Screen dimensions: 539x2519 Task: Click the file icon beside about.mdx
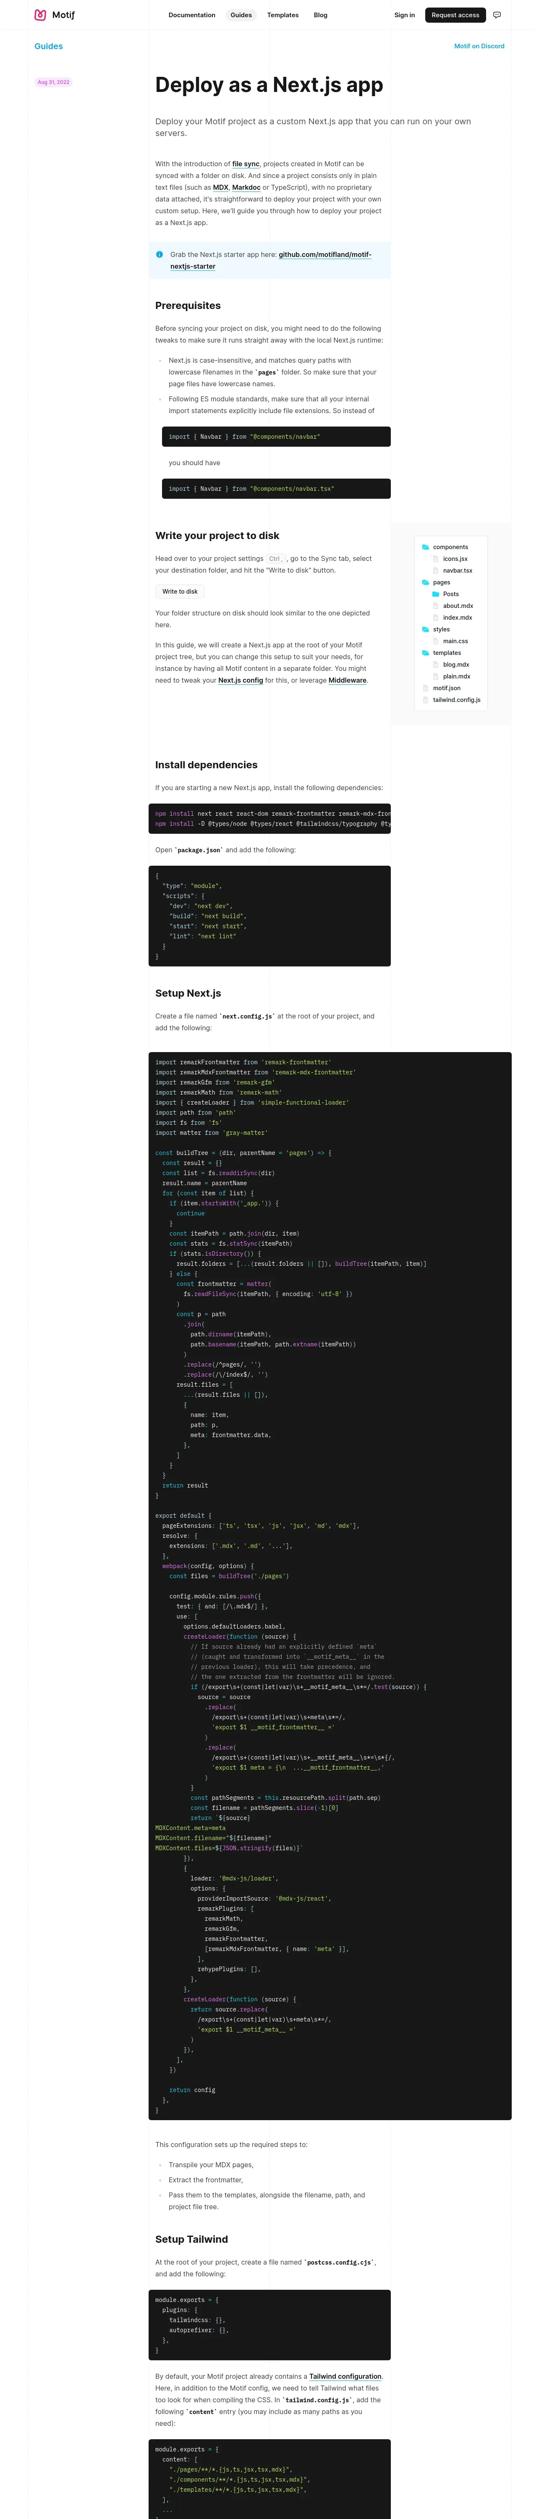[x=436, y=605]
